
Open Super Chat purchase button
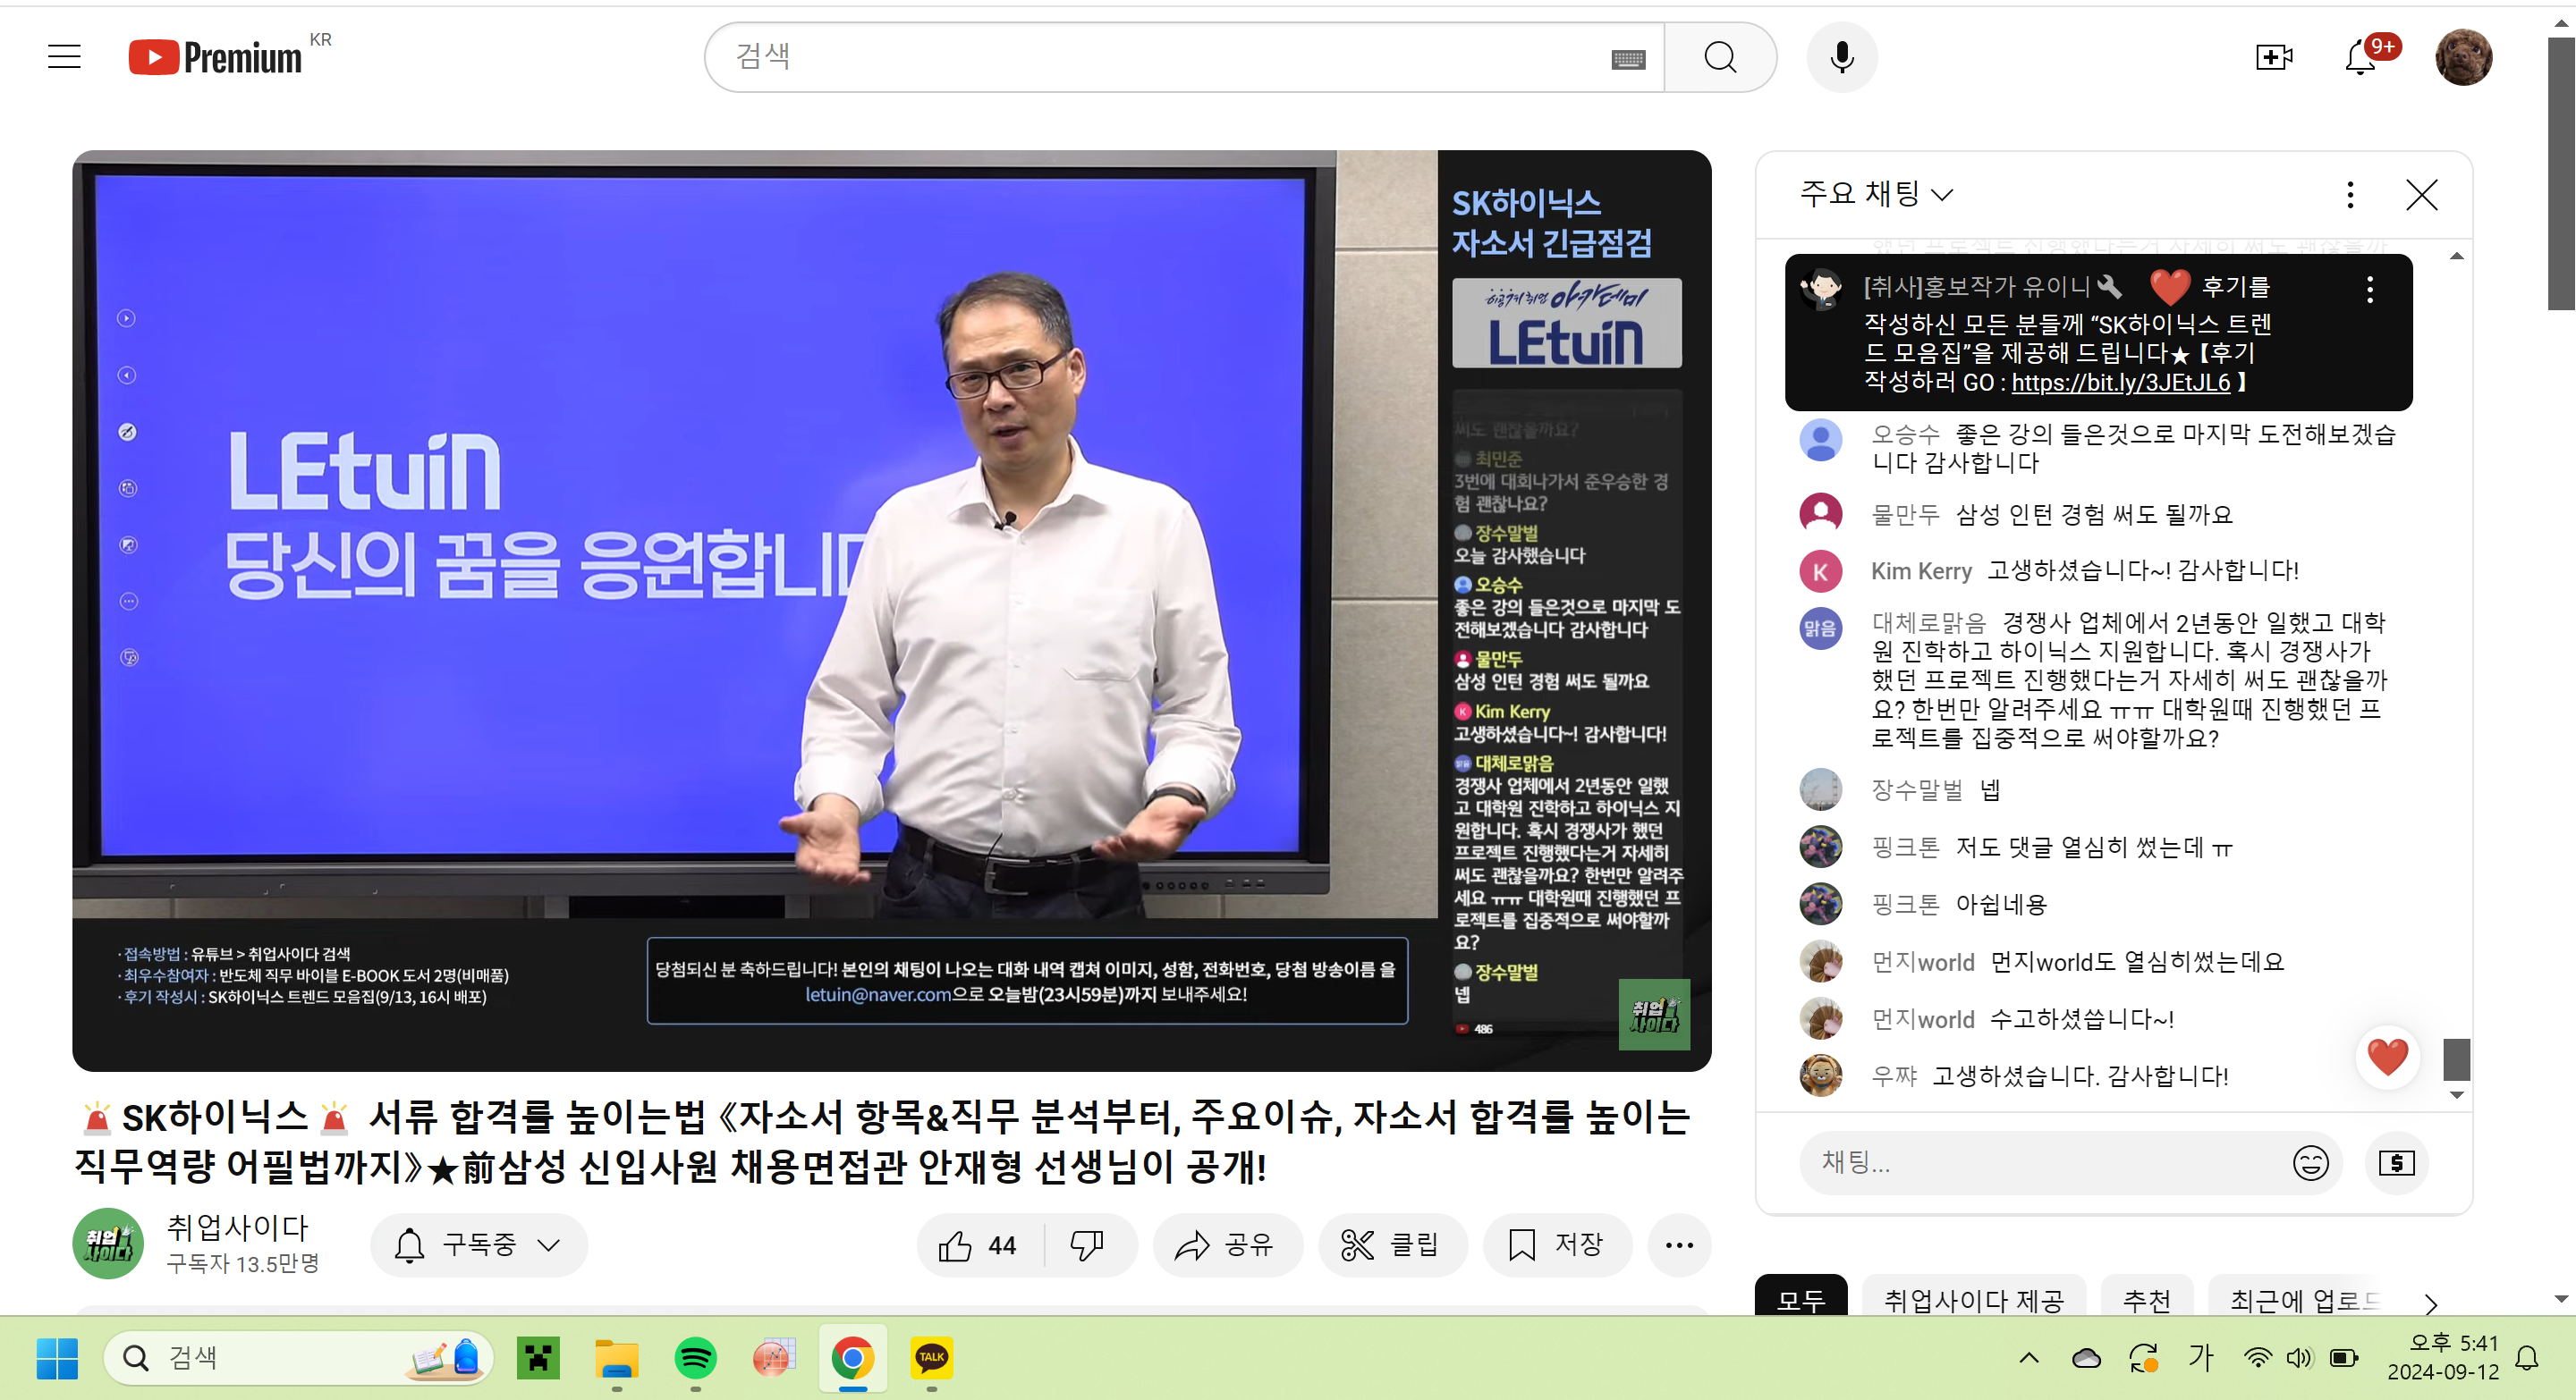(x=2396, y=1162)
